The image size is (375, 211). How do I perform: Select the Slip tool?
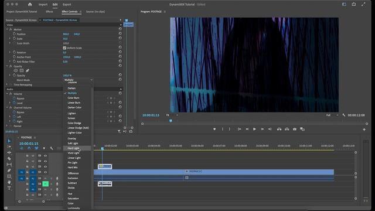pos(9,164)
